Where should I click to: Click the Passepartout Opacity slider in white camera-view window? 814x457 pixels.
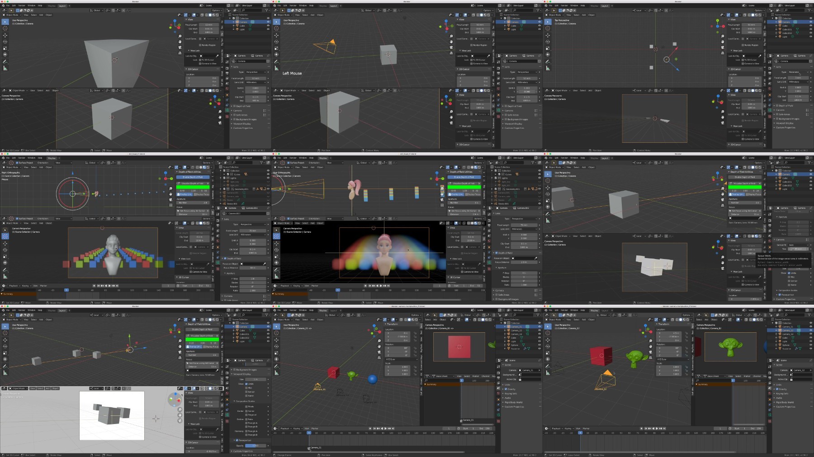256,446
